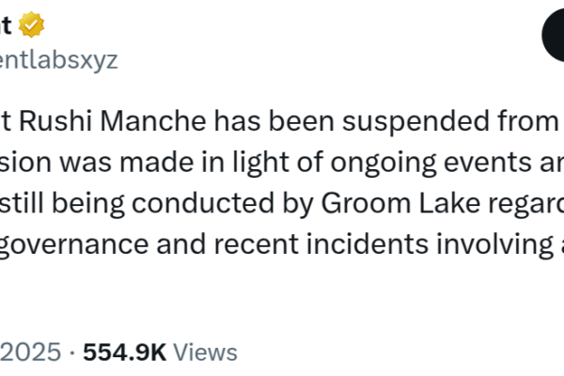Open the entlabsxyz profile handle
Screen dimensions: 564x376
tap(58, 60)
